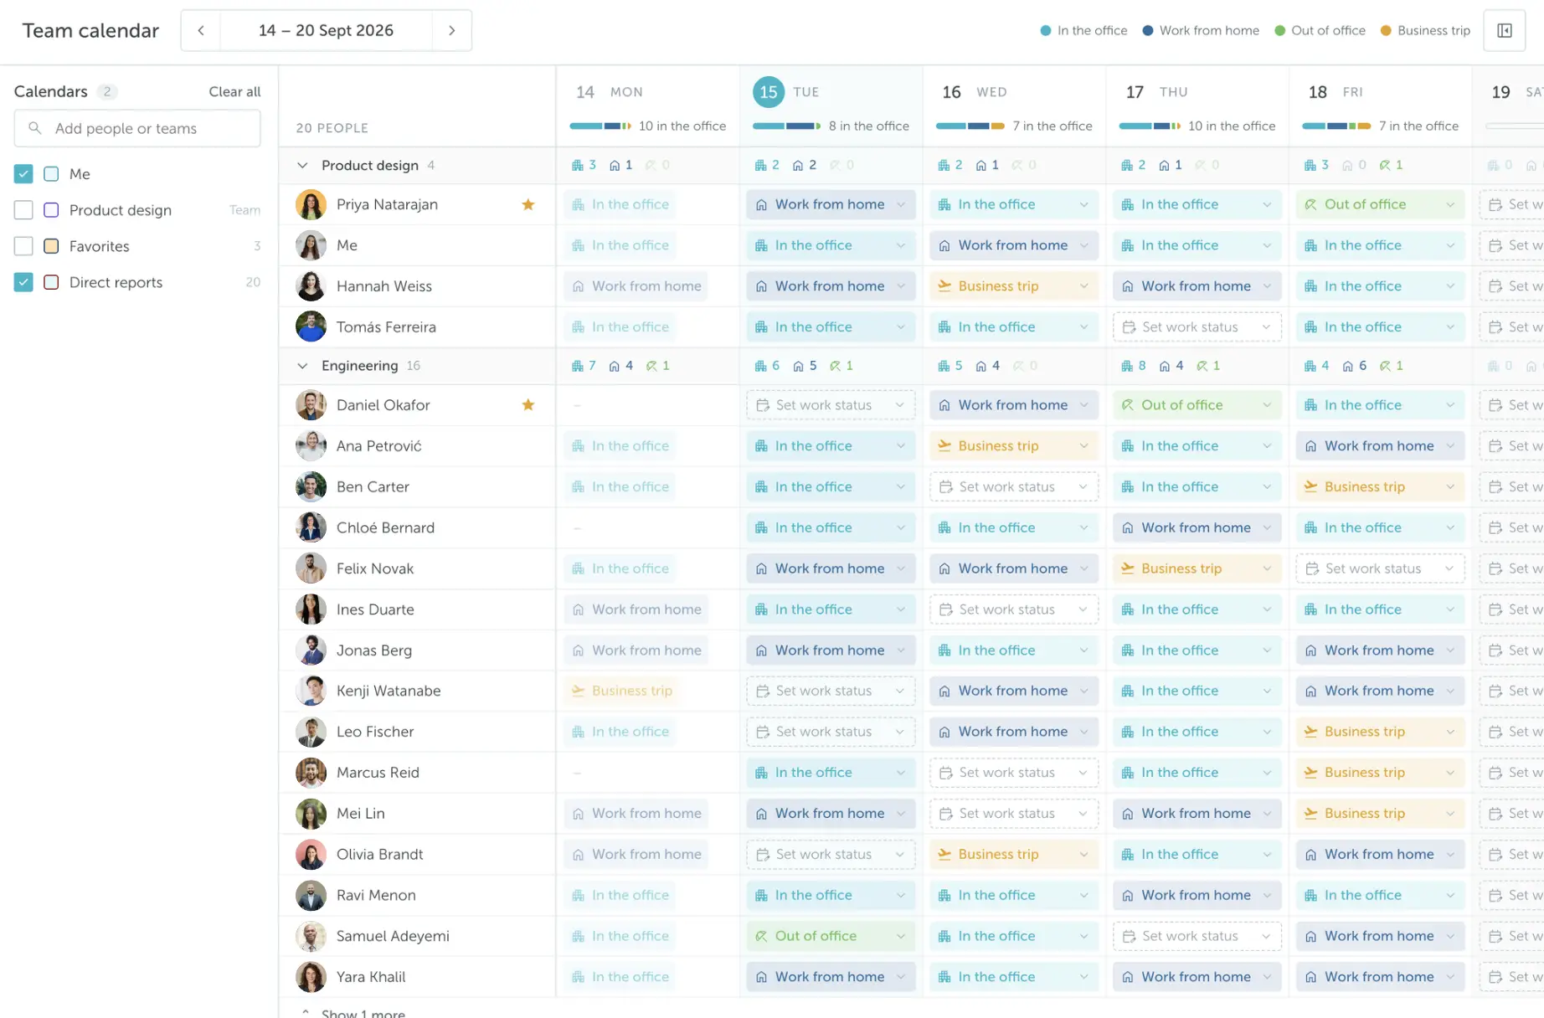Check the Favorites calendar checkbox

point(23,246)
